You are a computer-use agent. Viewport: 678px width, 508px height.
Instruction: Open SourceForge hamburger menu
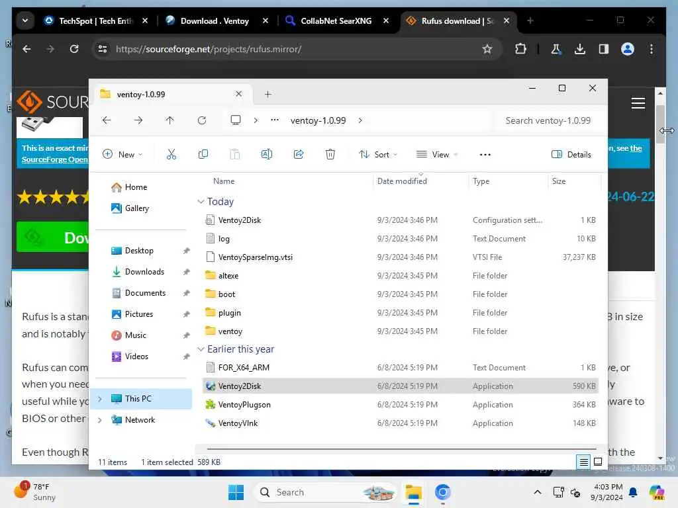tap(638, 103)
